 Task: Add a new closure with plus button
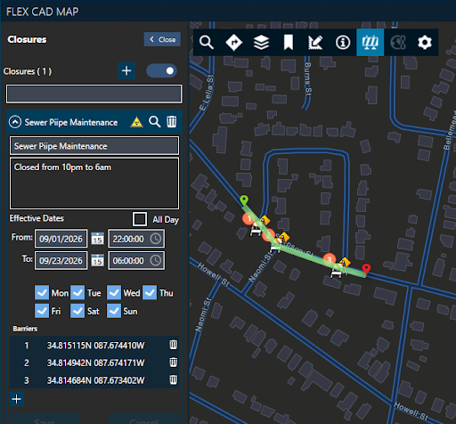[x=126, y=70]
